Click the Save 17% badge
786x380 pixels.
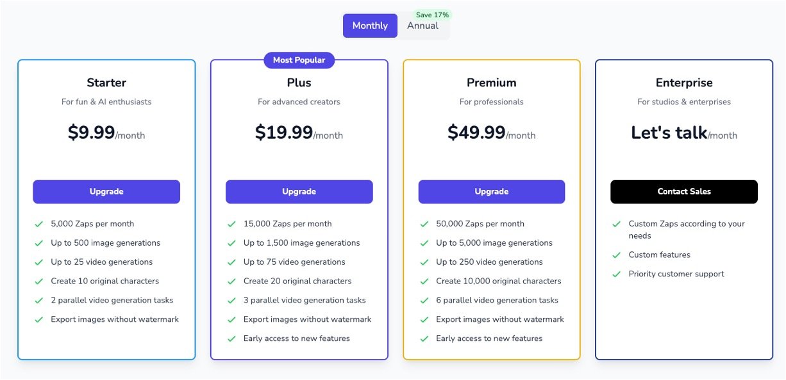(x=432, y=15)
